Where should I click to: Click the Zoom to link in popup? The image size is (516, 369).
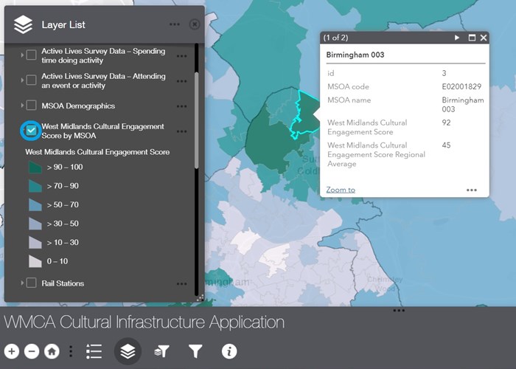pyautogui.click(x=340, y=190)
